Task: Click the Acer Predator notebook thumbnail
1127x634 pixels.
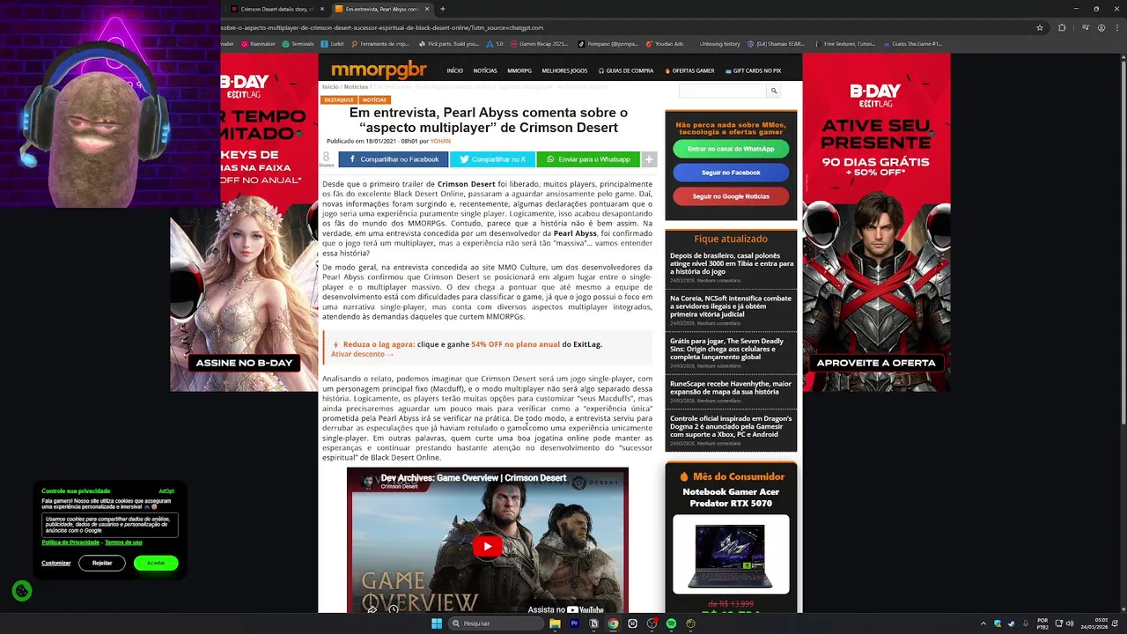Action: 731,554
